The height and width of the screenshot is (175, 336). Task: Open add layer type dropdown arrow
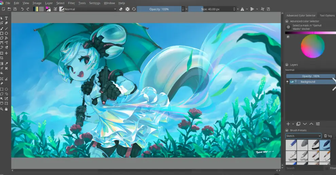click(x=293, y=124)
